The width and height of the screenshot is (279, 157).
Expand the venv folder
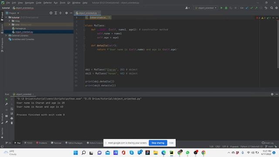10,24
